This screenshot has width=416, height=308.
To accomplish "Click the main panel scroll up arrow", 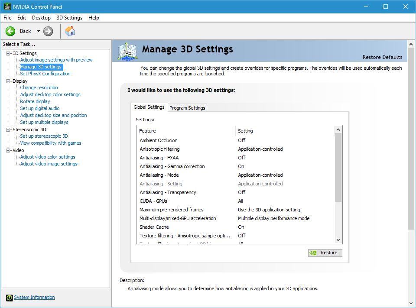I will click(x=411, y=44).
